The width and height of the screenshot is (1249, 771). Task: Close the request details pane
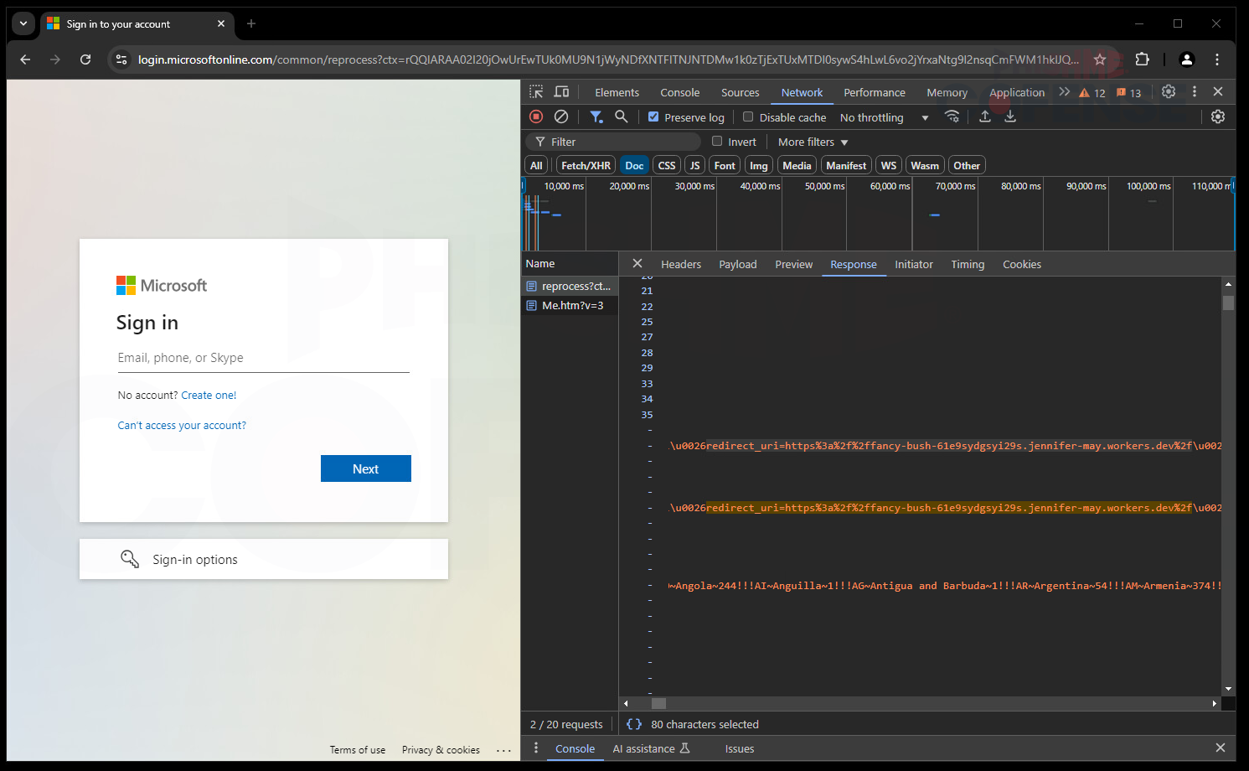pyautogui.click(x=637, y=263)
